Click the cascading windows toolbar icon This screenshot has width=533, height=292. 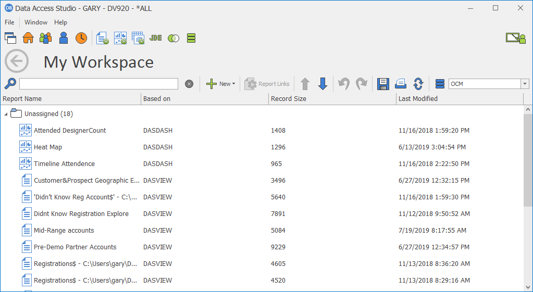(10, 38)
